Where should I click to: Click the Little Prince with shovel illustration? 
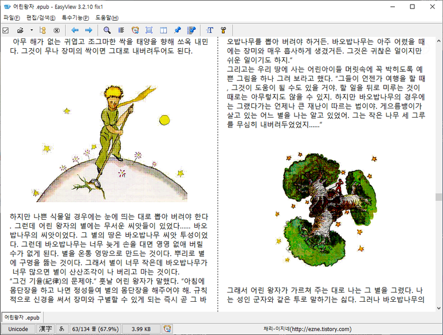click(109, 143)
